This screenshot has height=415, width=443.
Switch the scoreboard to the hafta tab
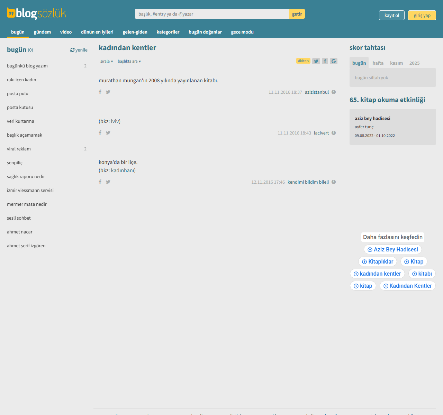pos(378,63)
